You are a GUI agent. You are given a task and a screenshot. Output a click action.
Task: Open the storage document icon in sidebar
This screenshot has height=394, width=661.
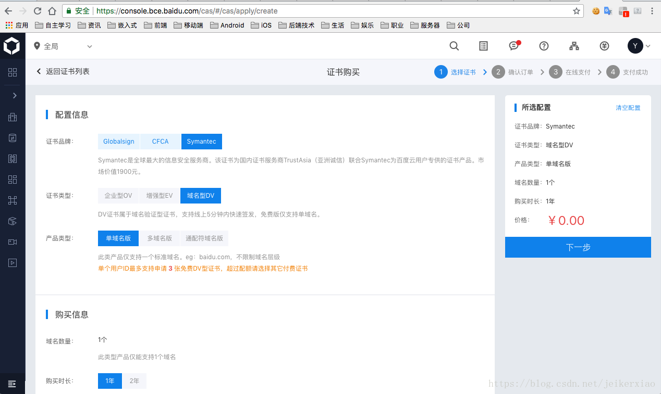pyautogui.click(x=13, y=138)
